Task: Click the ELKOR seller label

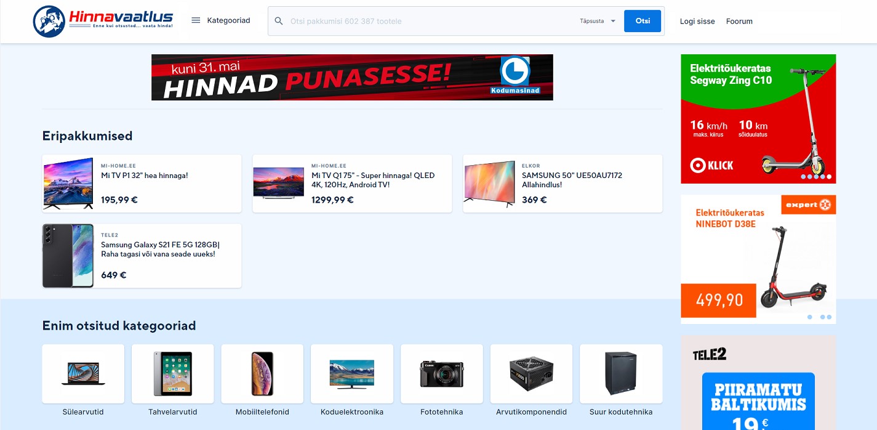Action: click(531, 166)
